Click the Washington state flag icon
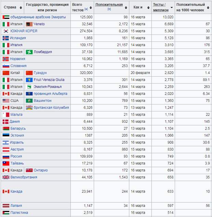This screenshot has width=212, height=217. click(29, 101)
